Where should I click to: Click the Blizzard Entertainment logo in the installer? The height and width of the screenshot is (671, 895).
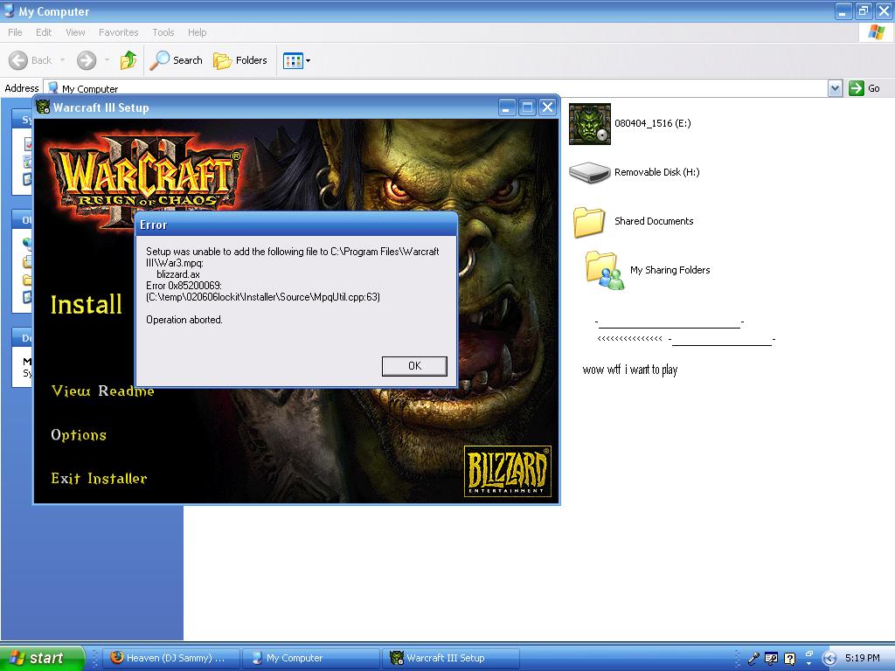click(508, 471)
